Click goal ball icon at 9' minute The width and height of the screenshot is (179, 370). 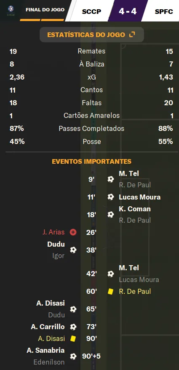(x=110, y=179)
